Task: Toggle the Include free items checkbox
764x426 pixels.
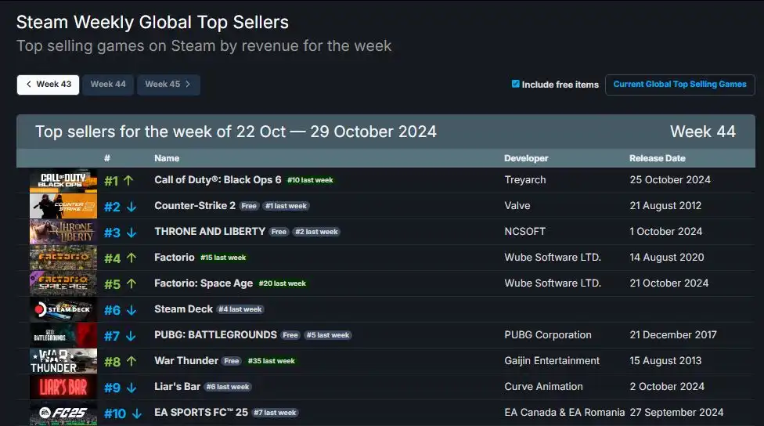Action: [516, 85]
